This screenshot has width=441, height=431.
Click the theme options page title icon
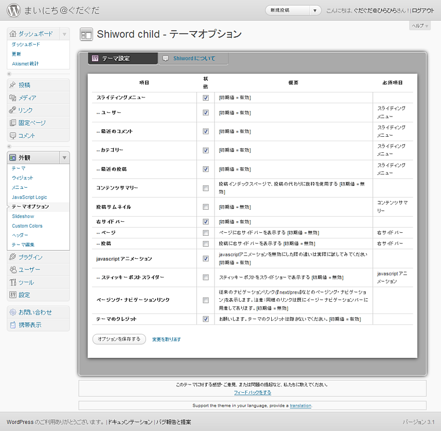click(x=86, y=34)
